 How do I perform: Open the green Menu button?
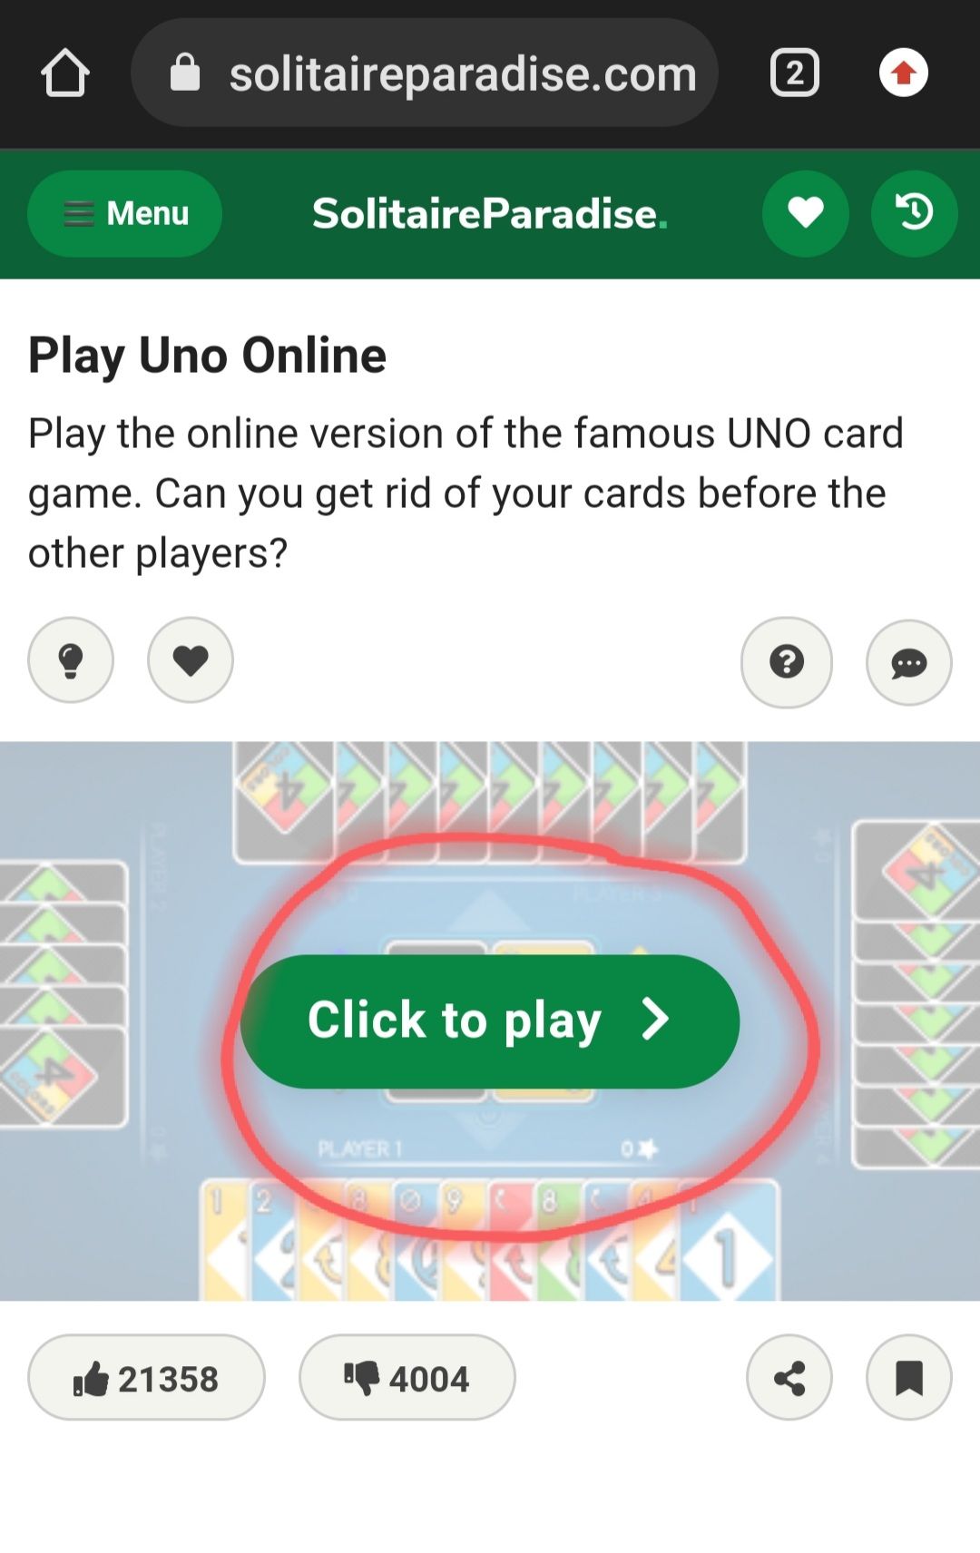pos(125,213)
